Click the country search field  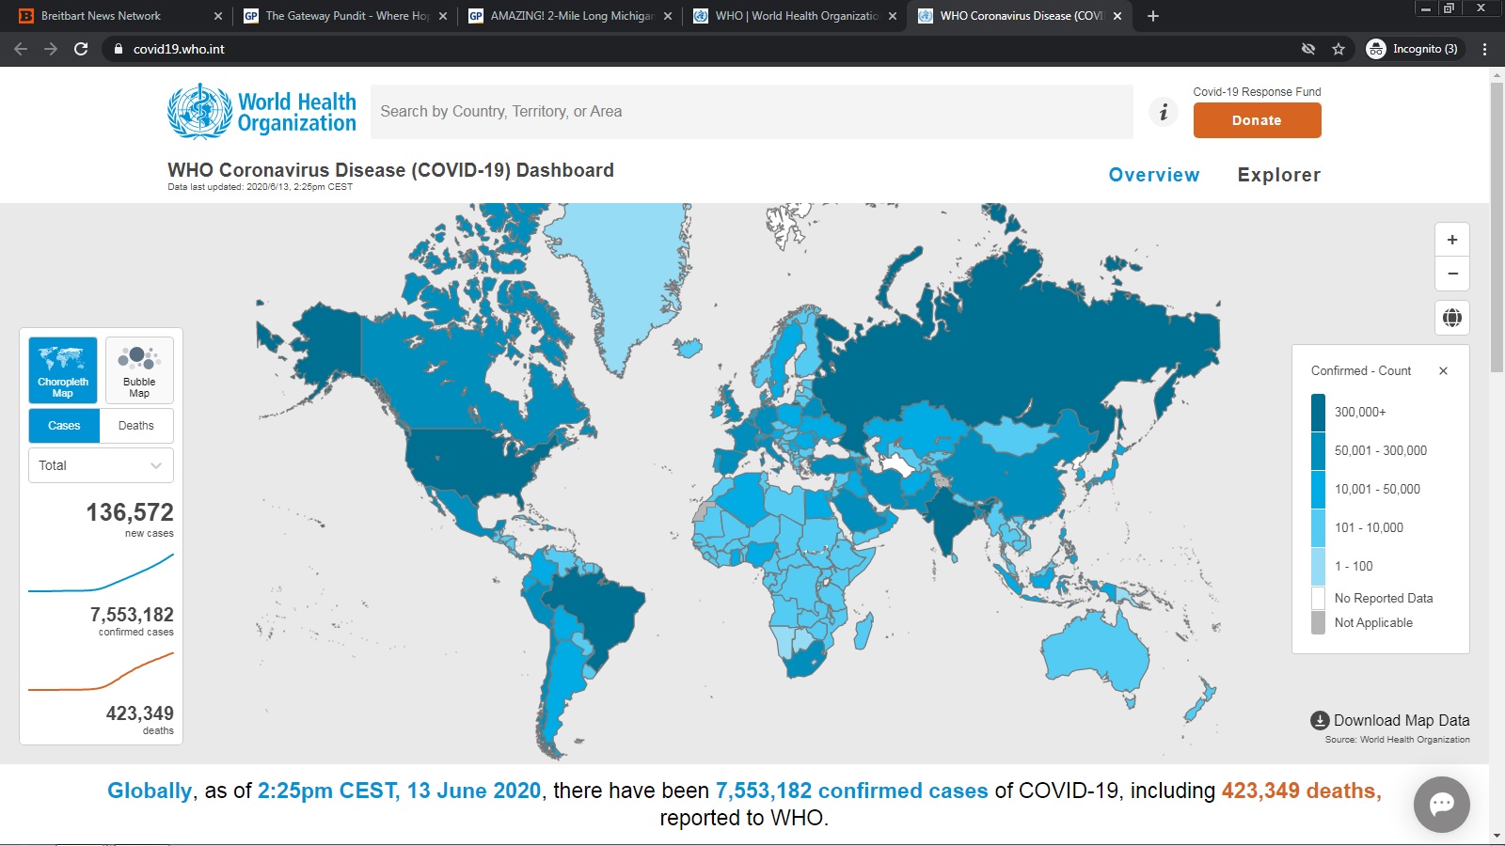point(751,112)
